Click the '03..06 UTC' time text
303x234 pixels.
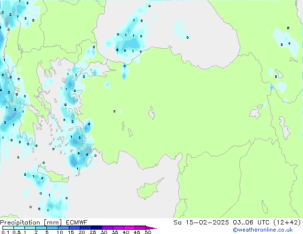pos(251,223)
